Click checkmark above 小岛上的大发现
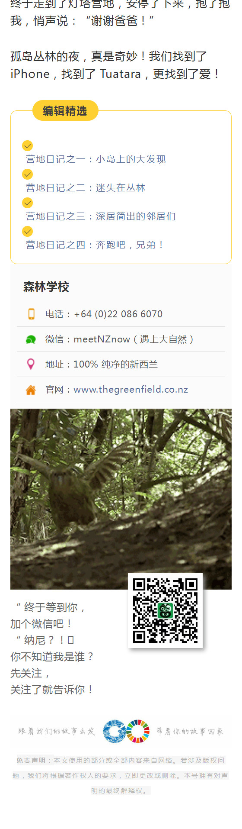The image size is (242, 829). (27, 145)
